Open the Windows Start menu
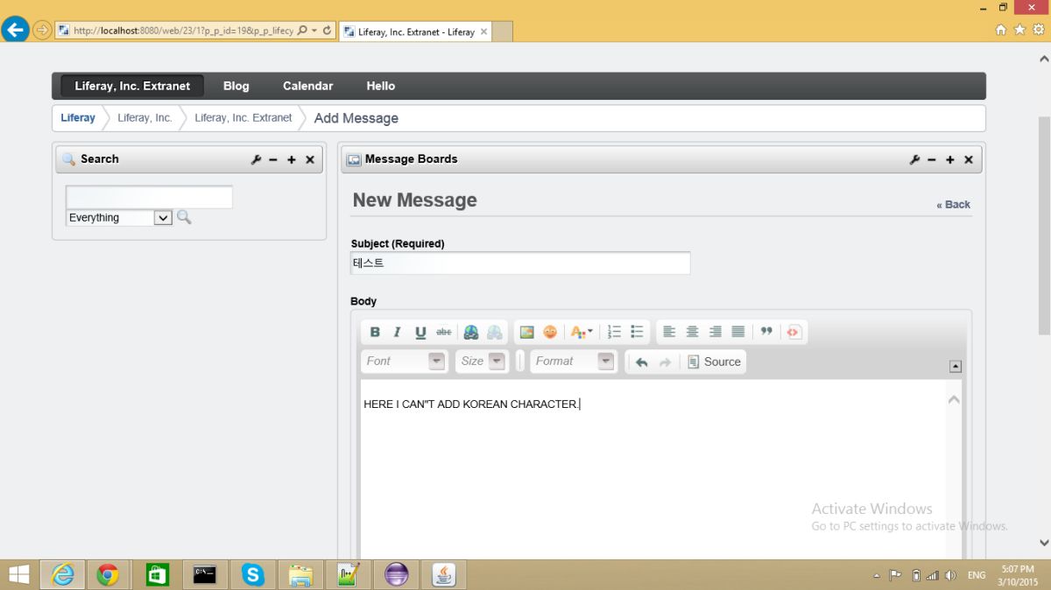The width and height of the screenshot is (1051, 590). [x=18, y=575]
